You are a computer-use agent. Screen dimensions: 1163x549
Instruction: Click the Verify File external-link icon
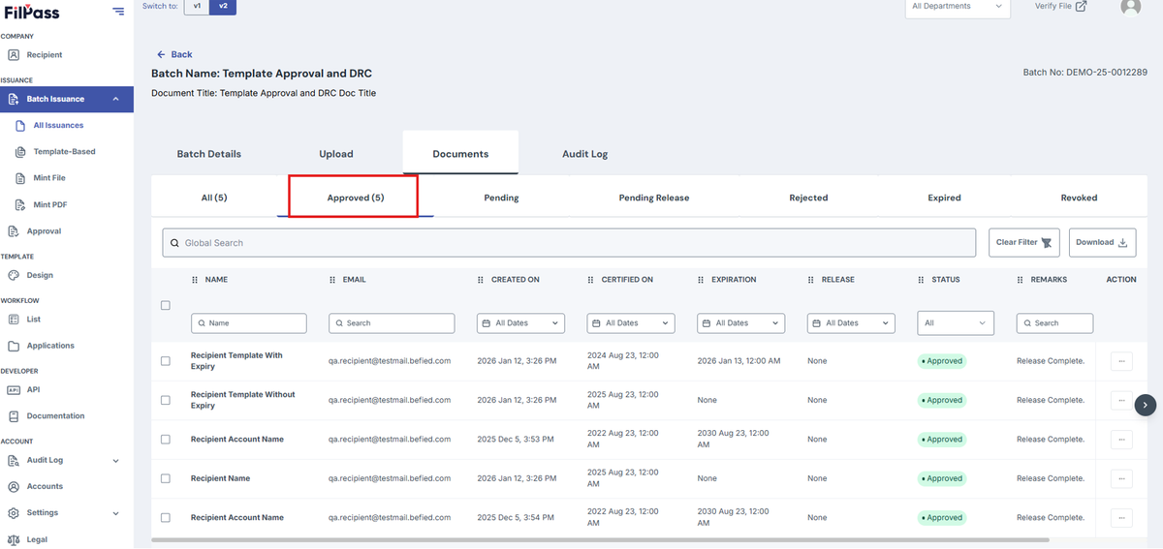coord(1081,6)
